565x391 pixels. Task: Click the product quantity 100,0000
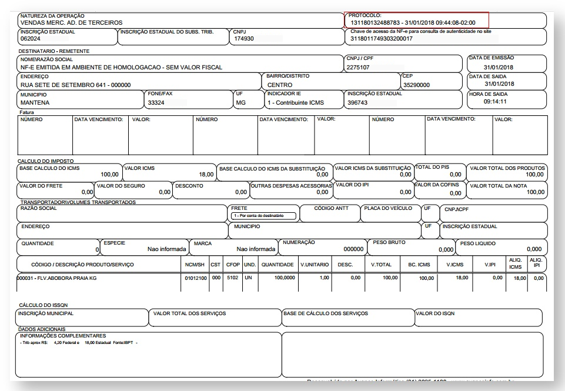(285, 278)
